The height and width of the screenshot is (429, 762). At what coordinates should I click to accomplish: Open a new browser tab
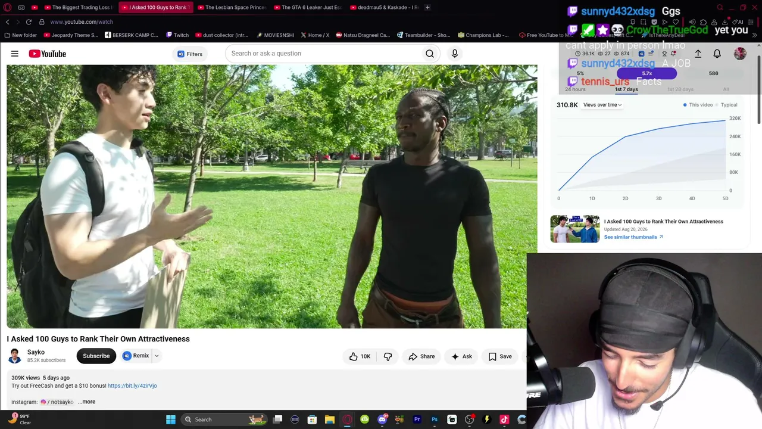[427, 7]
